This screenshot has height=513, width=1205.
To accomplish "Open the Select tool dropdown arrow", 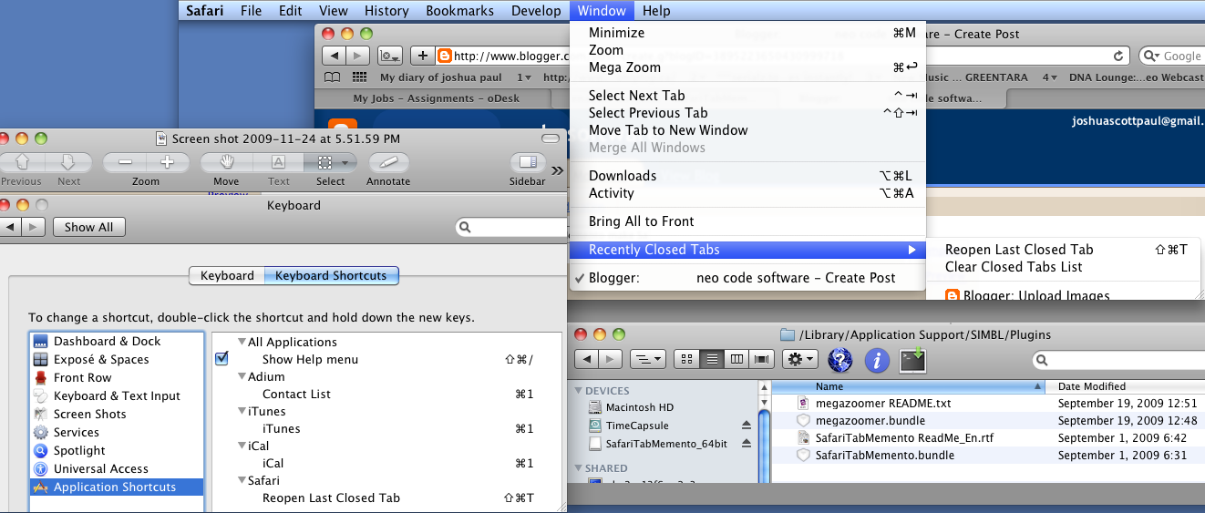I will point(346,163).
